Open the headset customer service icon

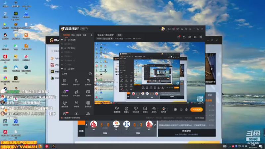pyautogui.click(x=169, y=29)
